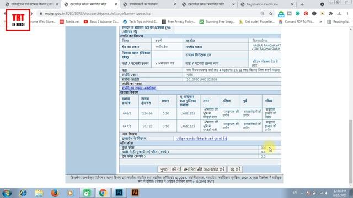Screen dimensions: 353x198
Task: Click the address bar URL mpigr.gov.in
Action: (x=98, y=13)
